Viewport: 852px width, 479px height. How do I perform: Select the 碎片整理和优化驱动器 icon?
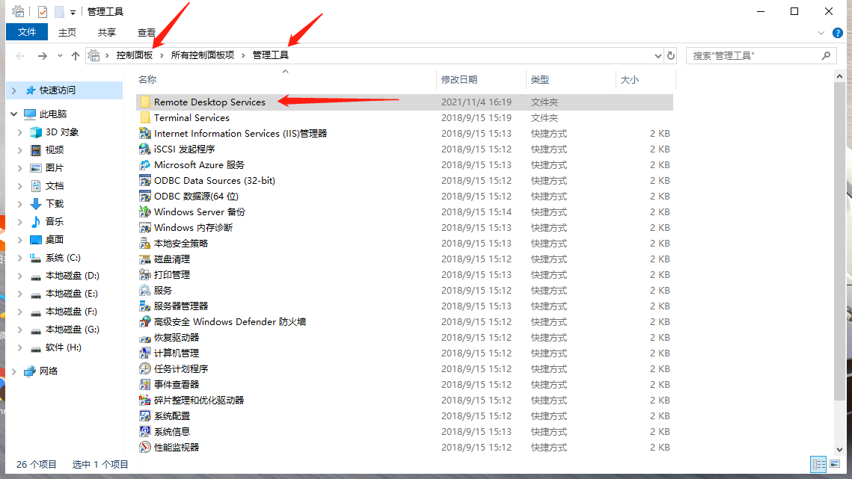click(x=145, y=401)
